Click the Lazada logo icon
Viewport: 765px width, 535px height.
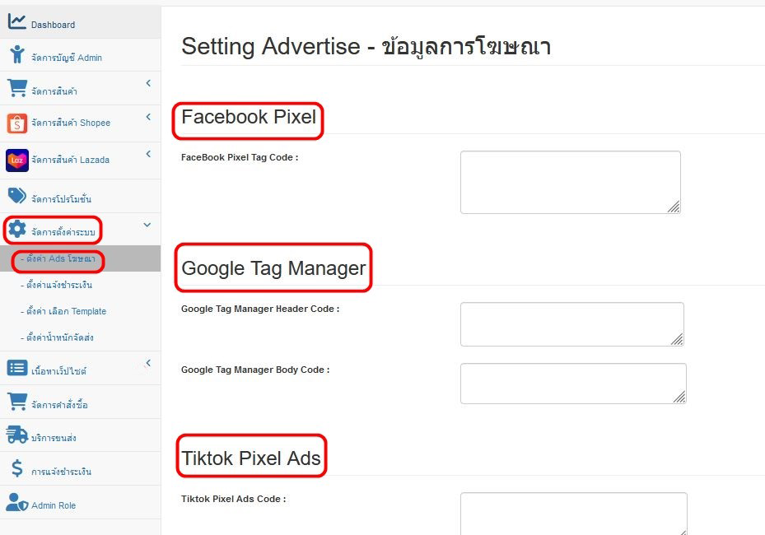point(16,160)
